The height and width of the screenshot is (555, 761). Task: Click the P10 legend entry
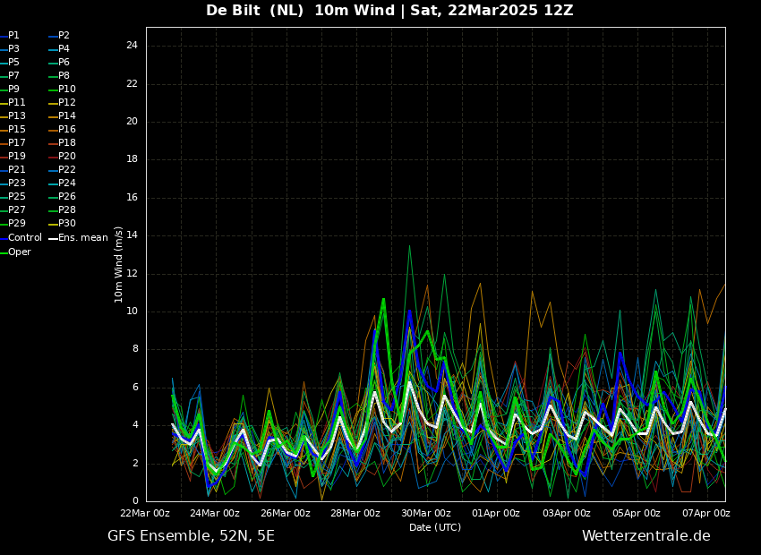point(63,90)
